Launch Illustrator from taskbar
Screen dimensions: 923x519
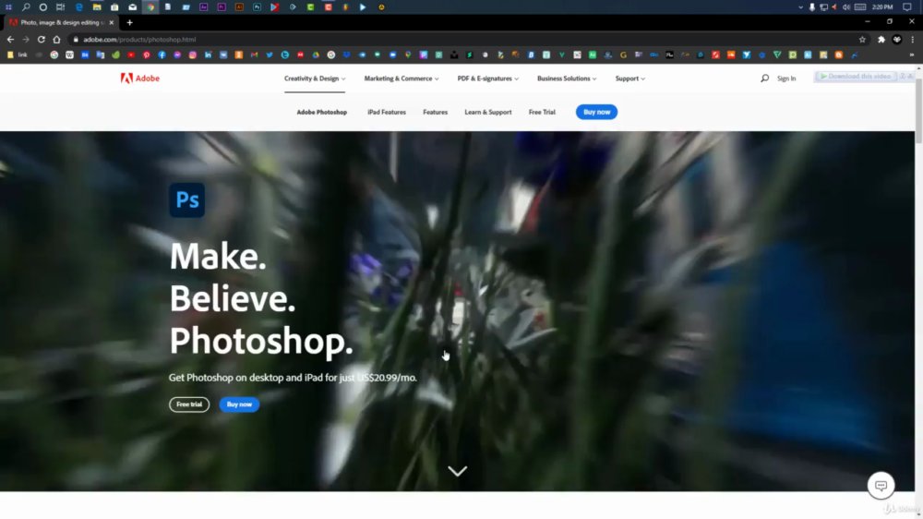pos(239,7)
